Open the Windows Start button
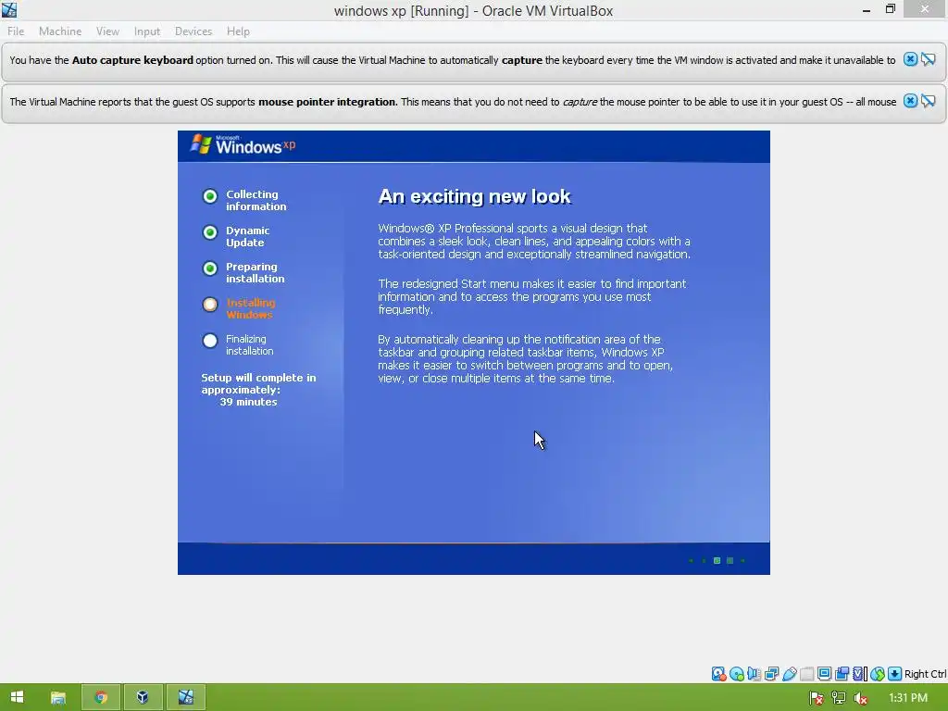 click(x=17, y=697)
